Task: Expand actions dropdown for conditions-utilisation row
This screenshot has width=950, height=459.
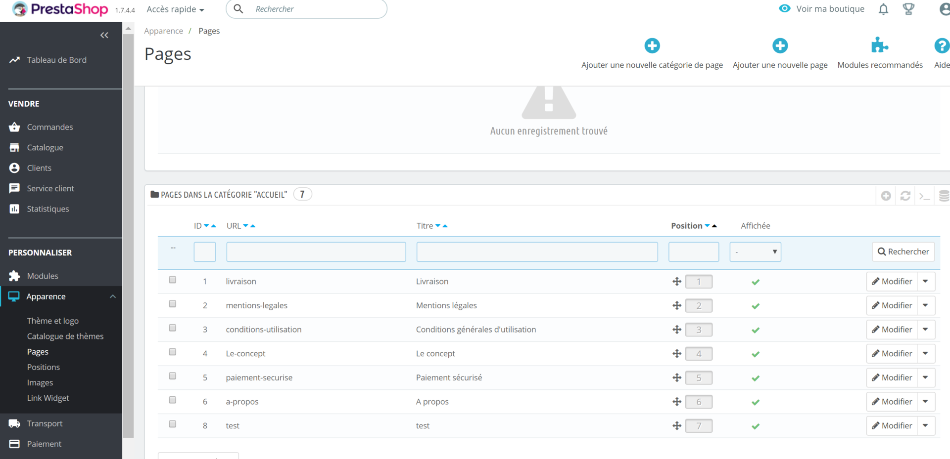Action: click(x=926, y=330)
